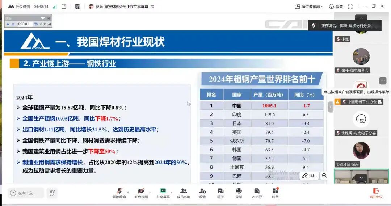
Task: Open AI纪要 meeting notes
Action: [257, 193]
